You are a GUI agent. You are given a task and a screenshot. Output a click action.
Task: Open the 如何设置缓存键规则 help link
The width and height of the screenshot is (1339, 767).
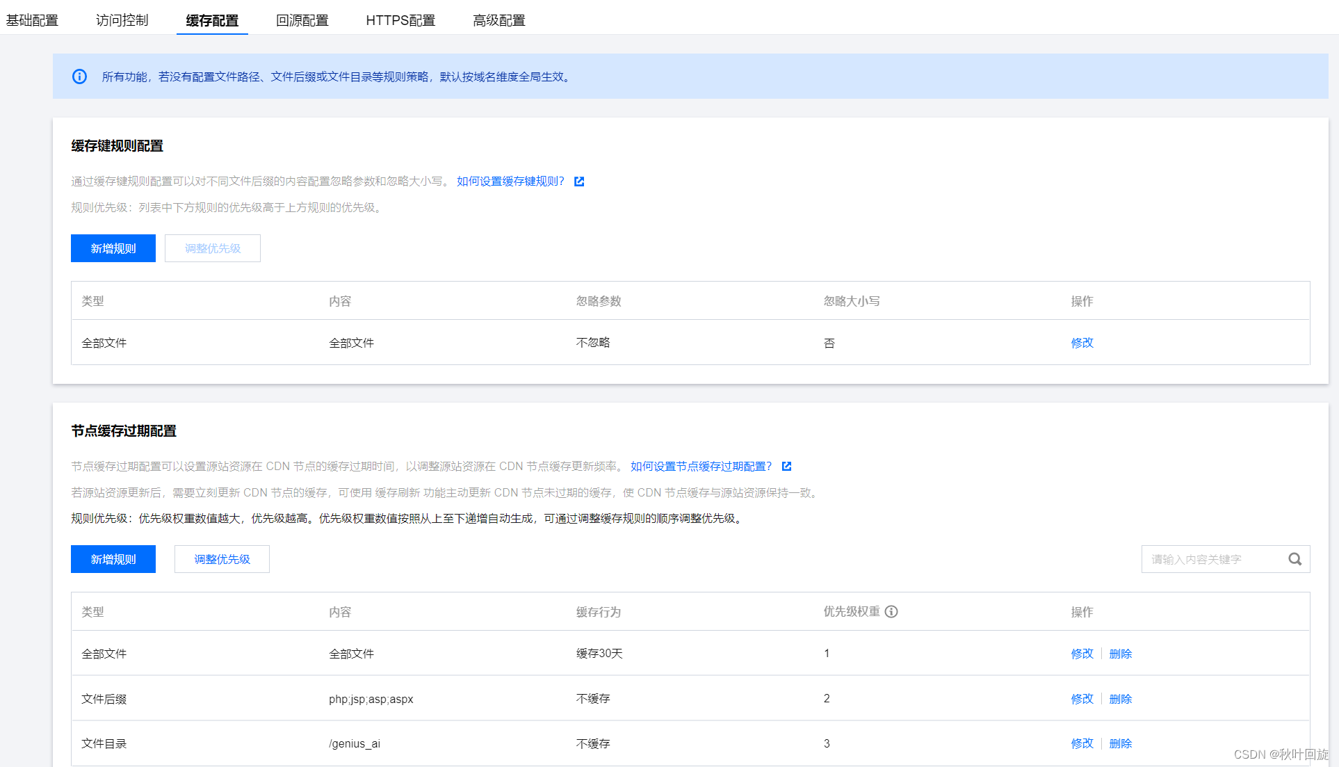(510, 181)
